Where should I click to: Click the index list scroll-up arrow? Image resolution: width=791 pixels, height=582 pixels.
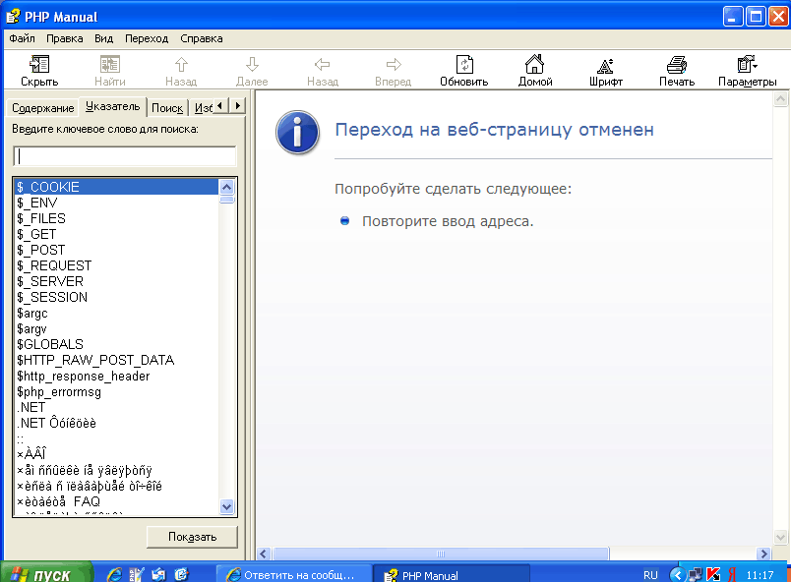(x=227, y=188)
